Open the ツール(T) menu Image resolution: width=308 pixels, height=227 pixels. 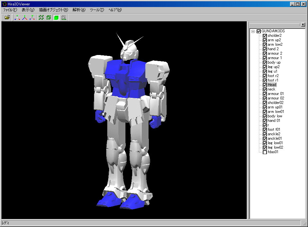(97, 10)
